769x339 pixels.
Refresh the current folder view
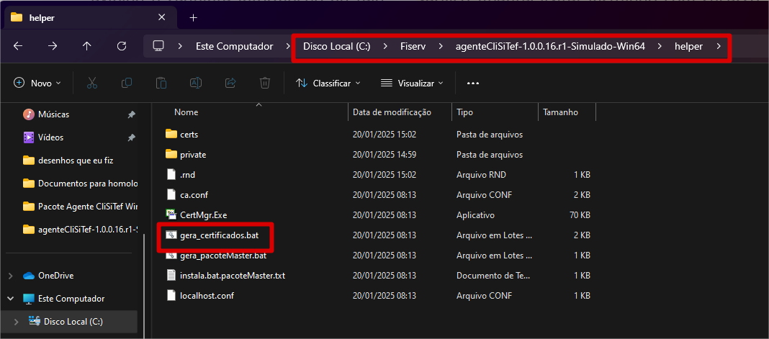[122, 46]
